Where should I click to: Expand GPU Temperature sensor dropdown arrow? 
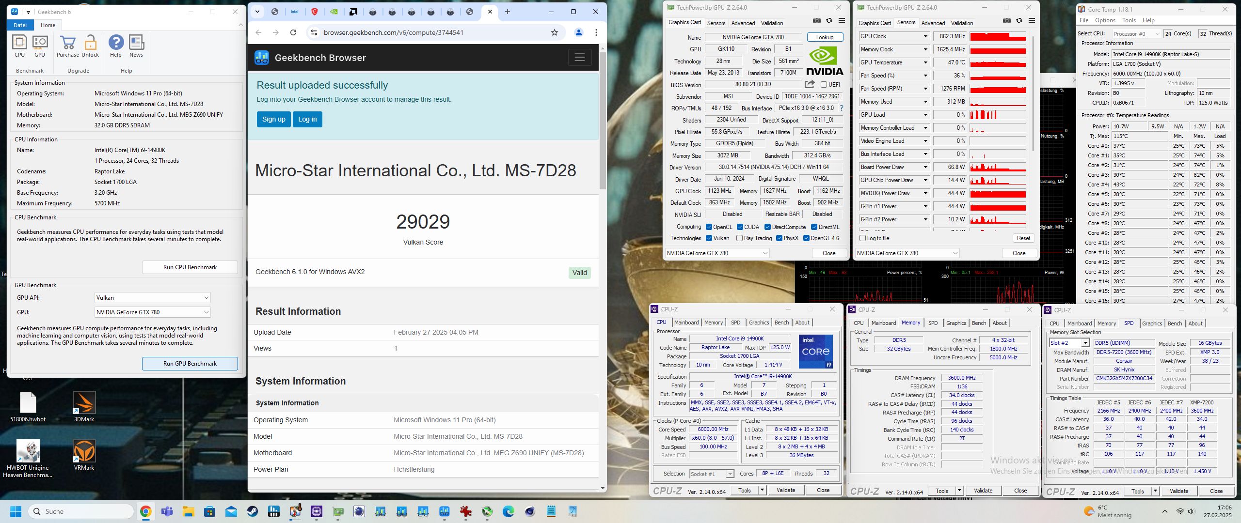(x=925, y=62)
